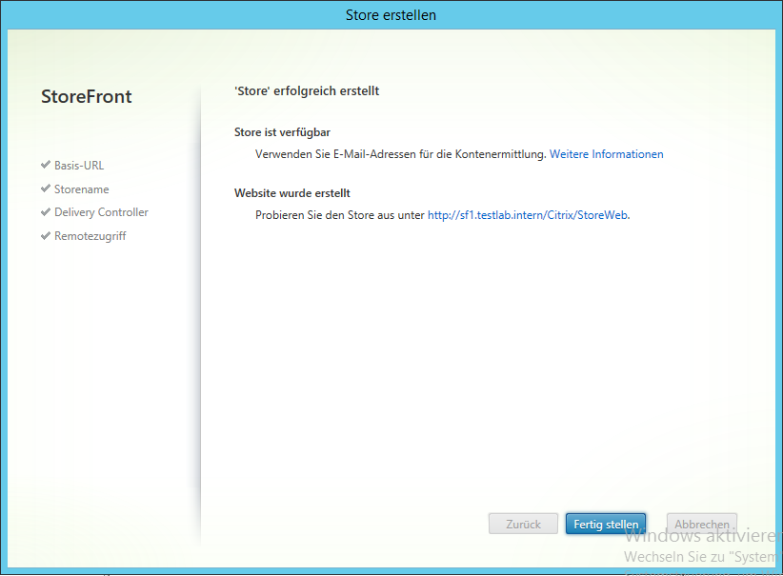The image size is (783, 576).
Task: Click the checkmark icon beside Basis-URL
Action: pyautogui.click(x=46, y=164)
